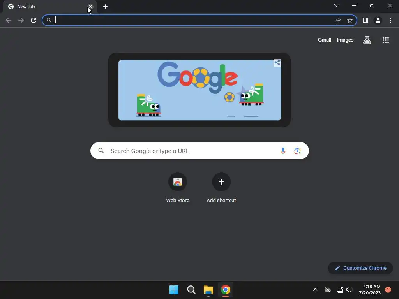The image size is (399, 299).
Task: Search by image with Google Lens
Action: click(297, 151)
